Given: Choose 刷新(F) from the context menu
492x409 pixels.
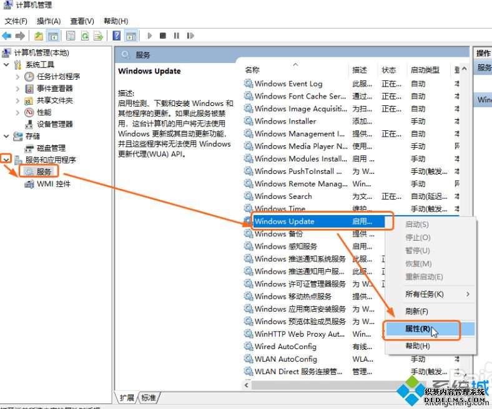Looking at the screenshot, I should point(416,311).
